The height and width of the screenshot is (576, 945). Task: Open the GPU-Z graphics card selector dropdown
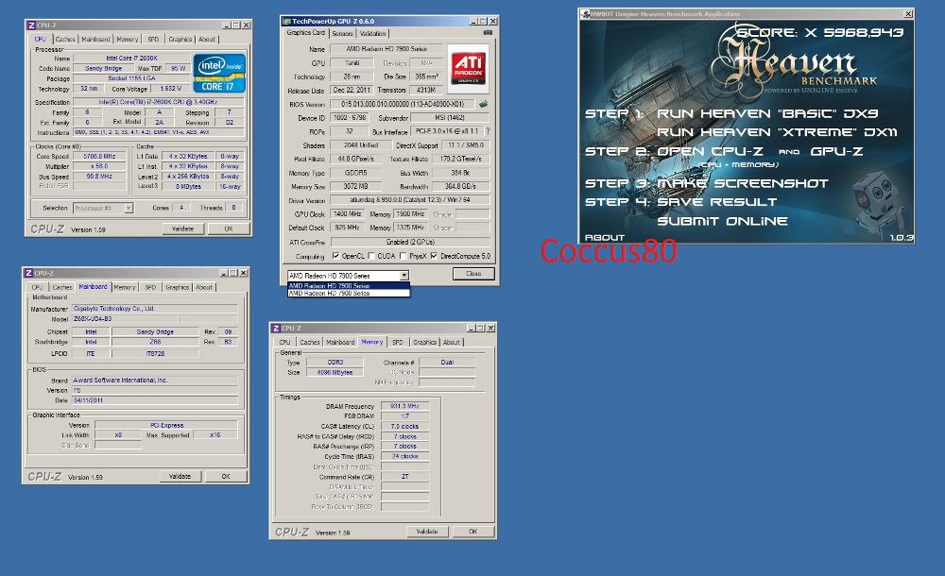[404, 276]
